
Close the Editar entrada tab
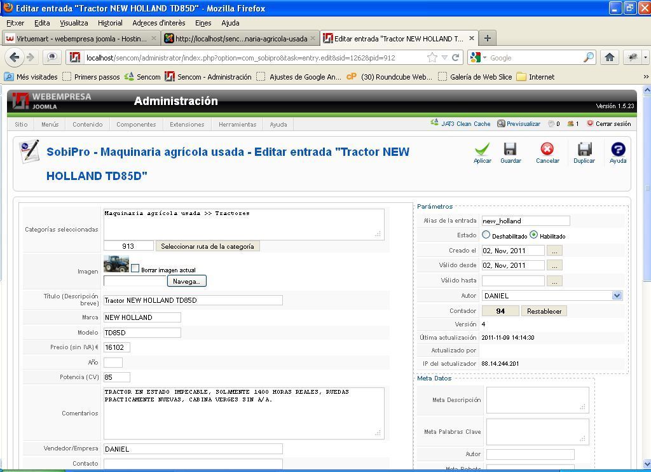coord(472,38)
